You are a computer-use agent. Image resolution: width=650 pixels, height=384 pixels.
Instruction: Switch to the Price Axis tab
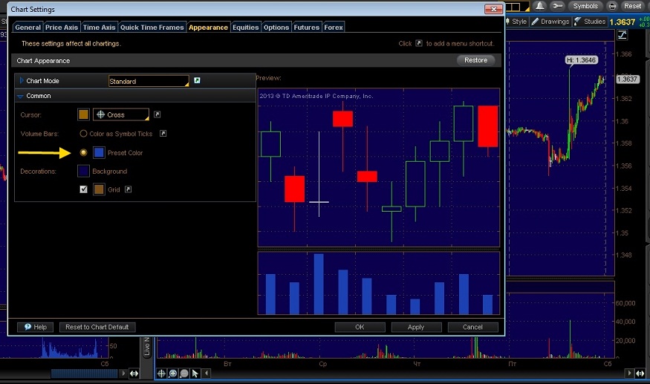61,27
